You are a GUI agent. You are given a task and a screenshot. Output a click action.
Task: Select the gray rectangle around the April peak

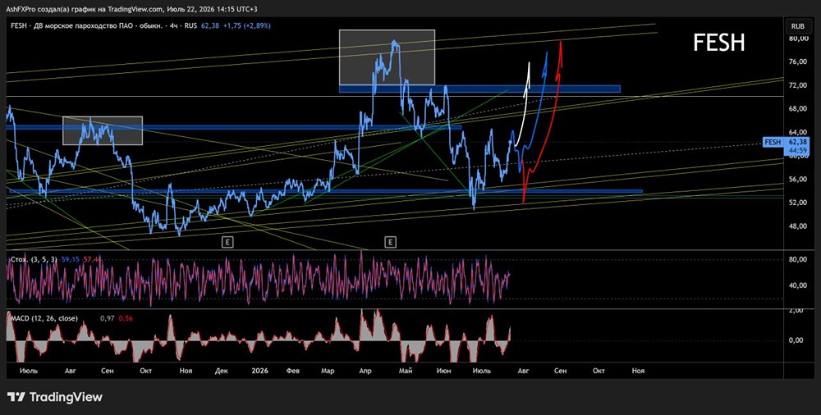(x=387, y=57)
